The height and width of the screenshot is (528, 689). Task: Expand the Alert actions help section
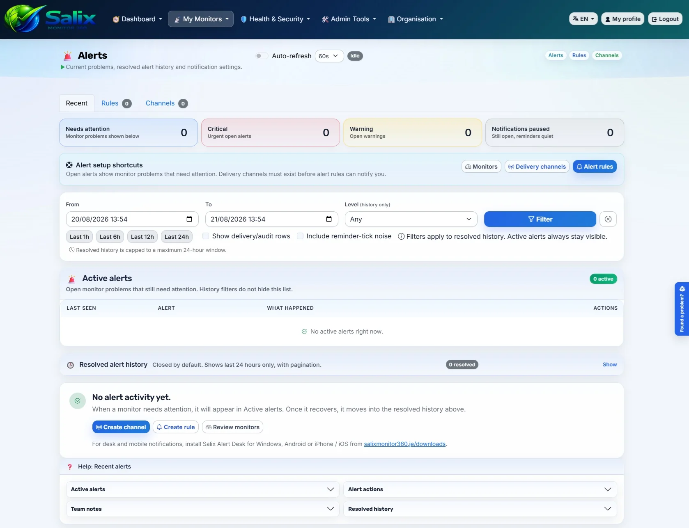coord(480,489)
